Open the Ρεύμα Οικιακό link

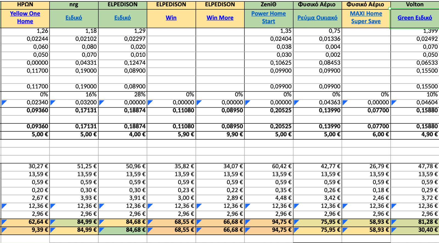(317, 18)
